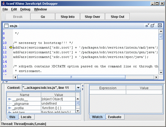Toggle breakpoint on line number 13
166x127 pixels.
5,57
